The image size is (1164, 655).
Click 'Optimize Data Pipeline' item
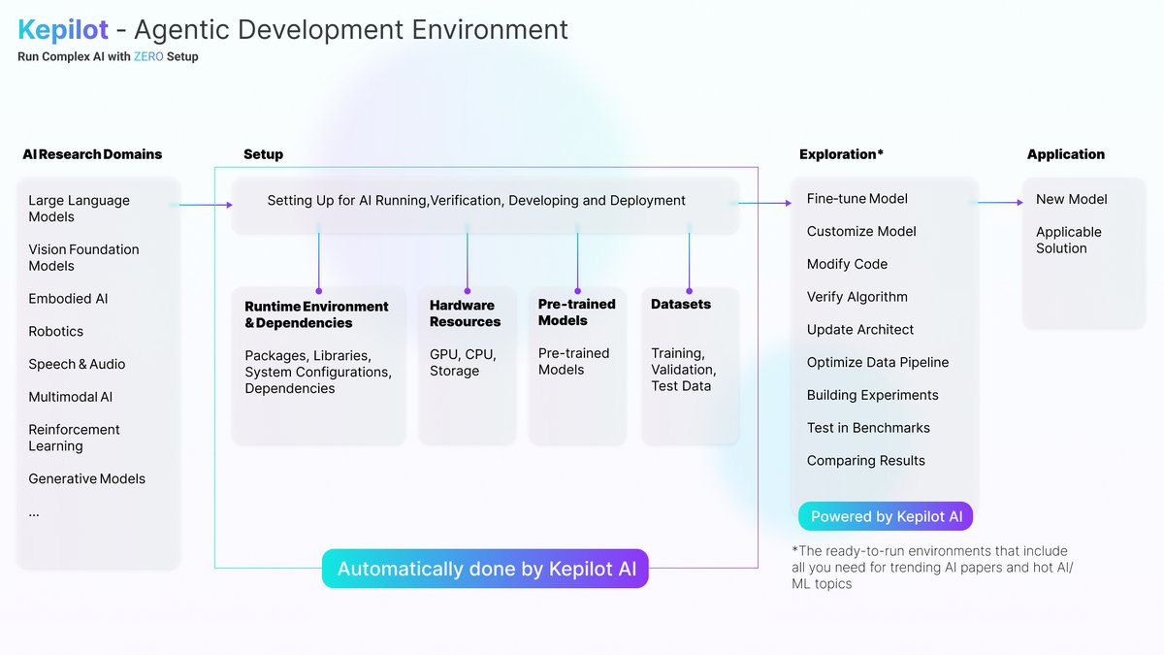click(x=878, y=362)
